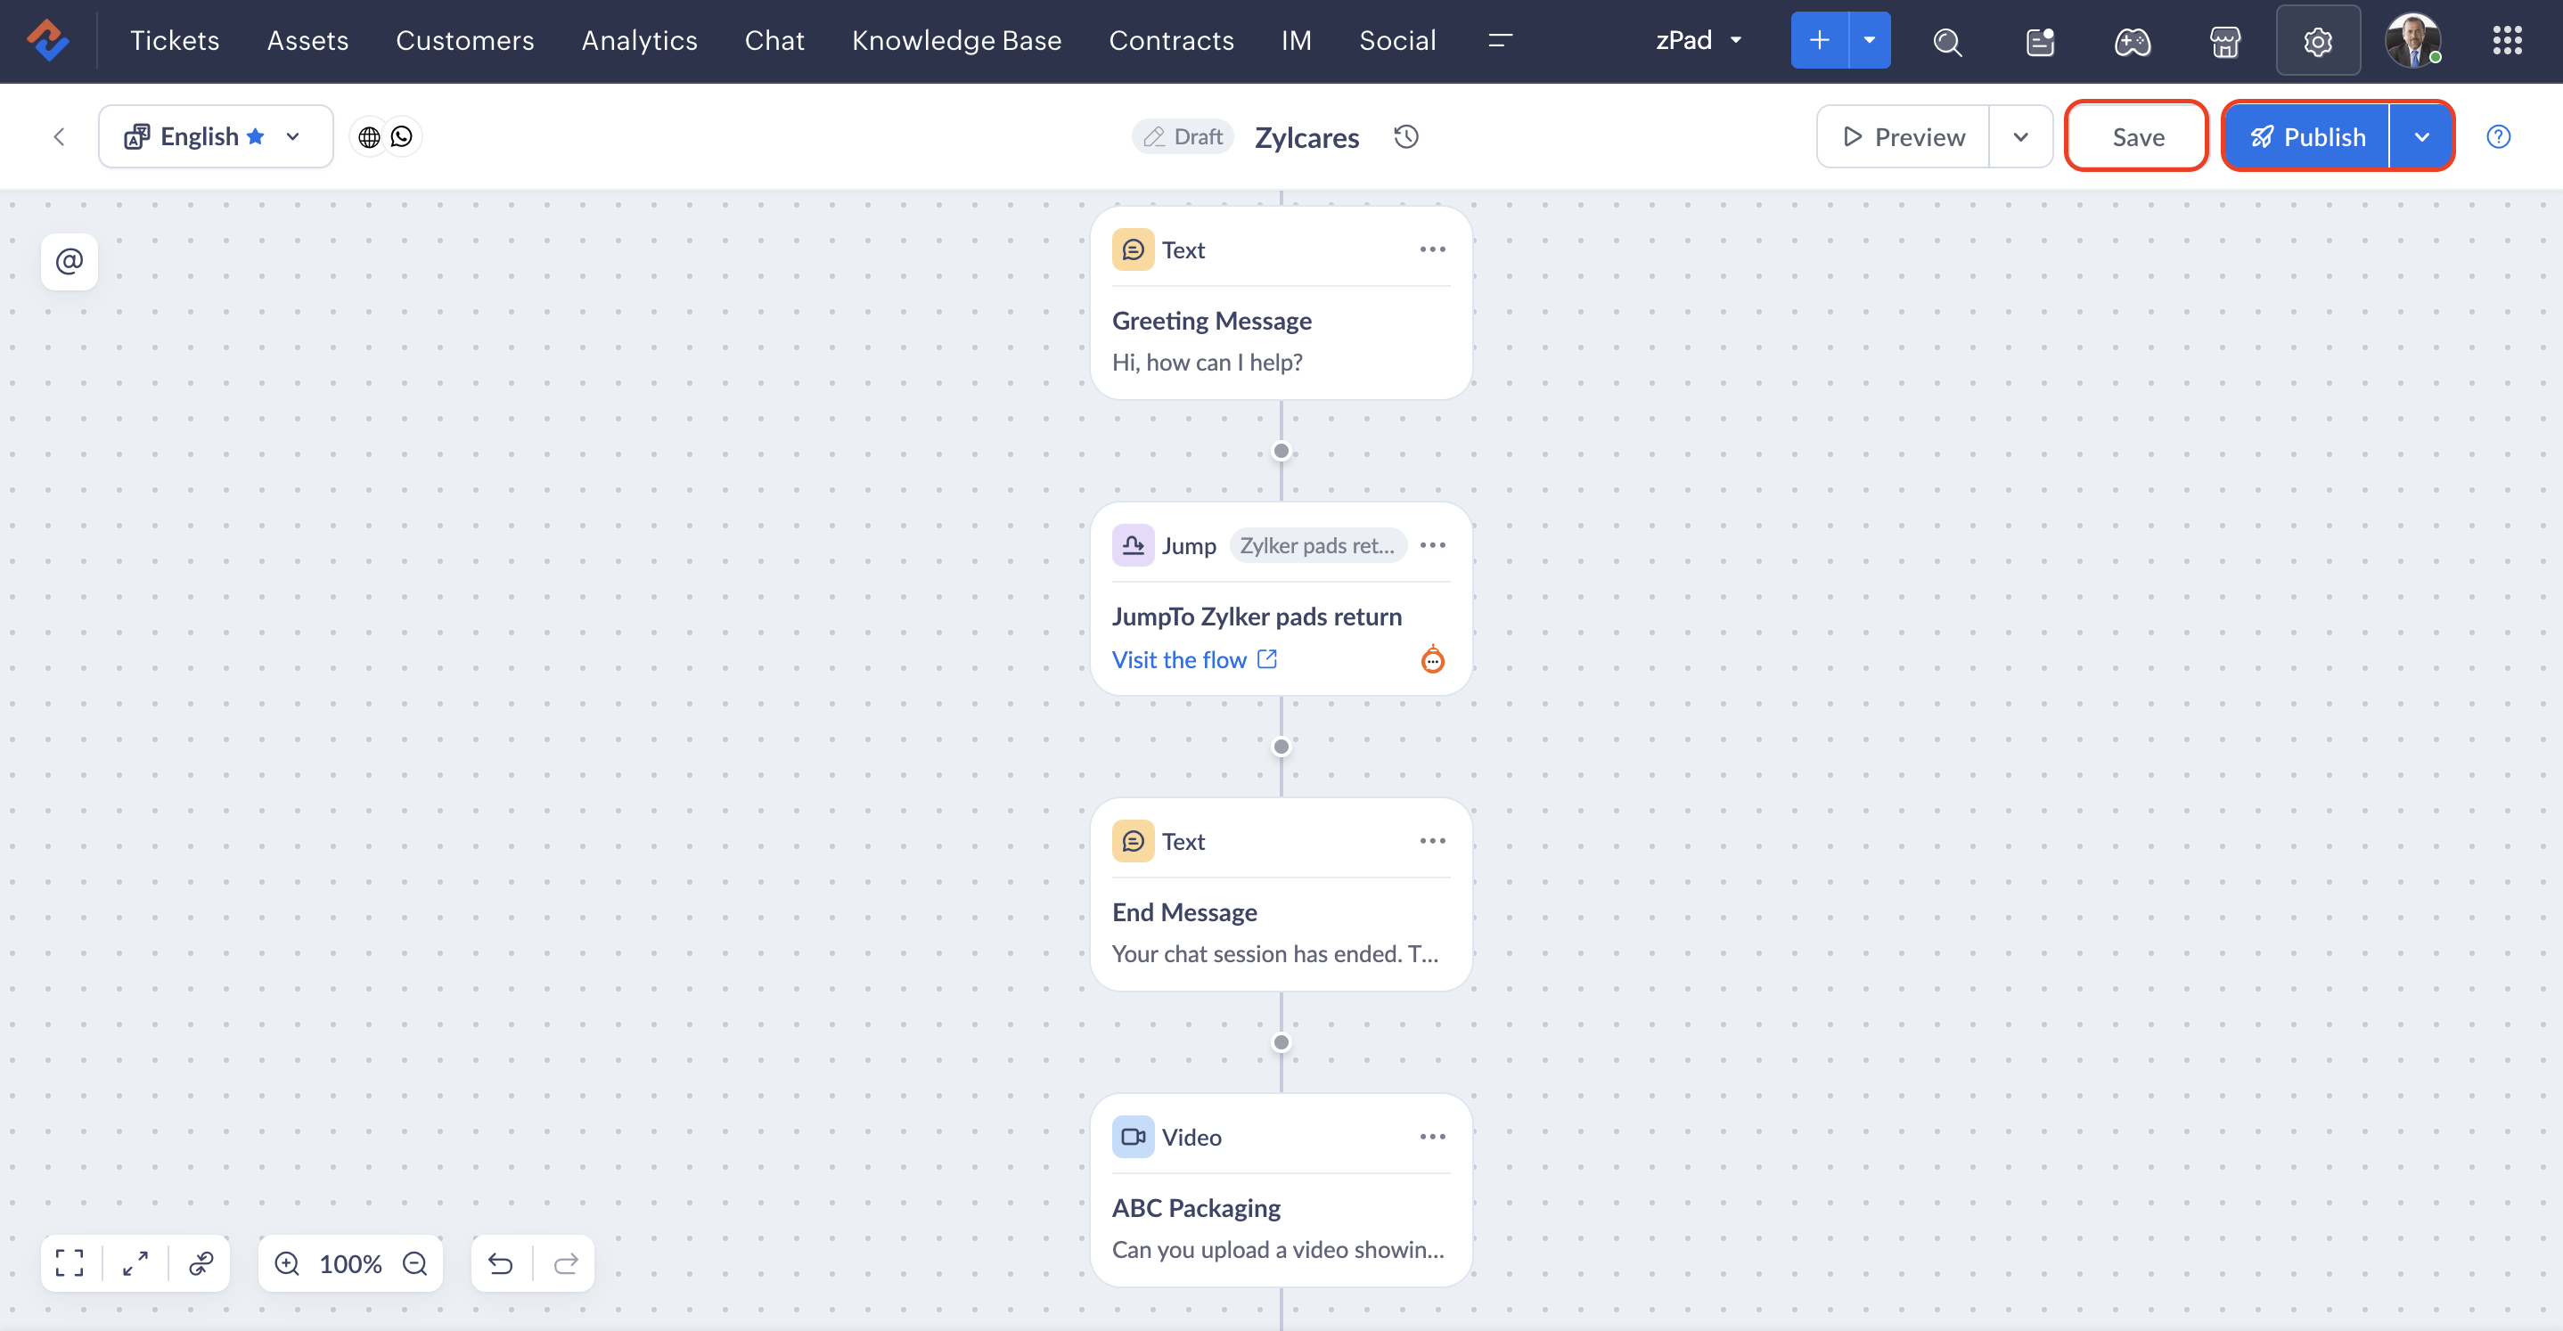Click the redo arrow icon

(x=566, y=1262)
